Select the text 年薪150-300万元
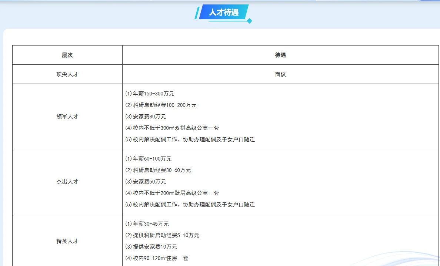The height and width of the screenshot is (266, 440). [x=153, y=94]
